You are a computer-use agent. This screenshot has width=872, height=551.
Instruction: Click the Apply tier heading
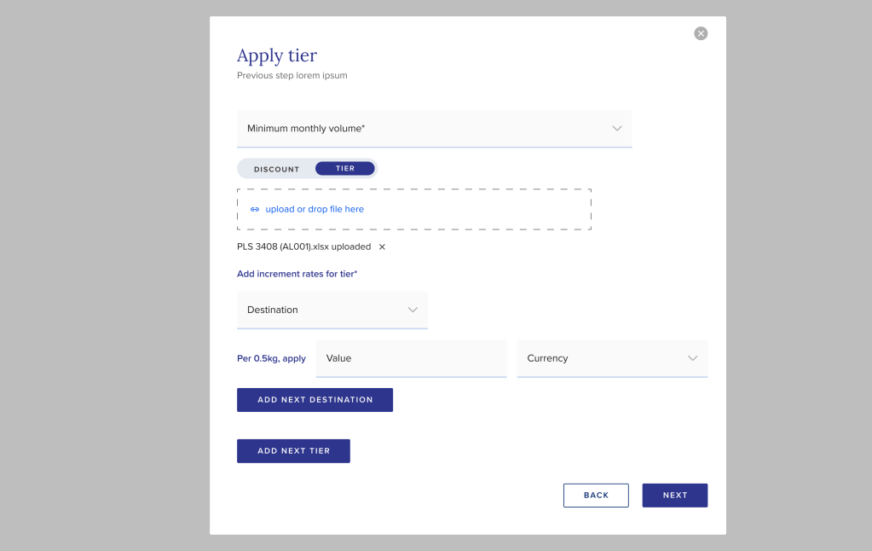(x=277, y=55)
